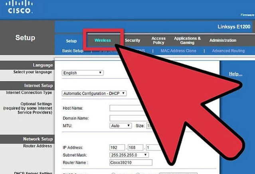Focus the Domain Name input field
The height and width of the screenshot is (174, 255).
[128, 118]
